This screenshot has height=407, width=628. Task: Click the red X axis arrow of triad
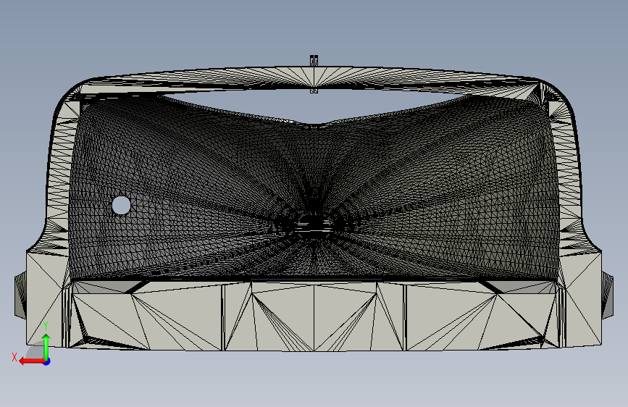click(x=32, y=361)
